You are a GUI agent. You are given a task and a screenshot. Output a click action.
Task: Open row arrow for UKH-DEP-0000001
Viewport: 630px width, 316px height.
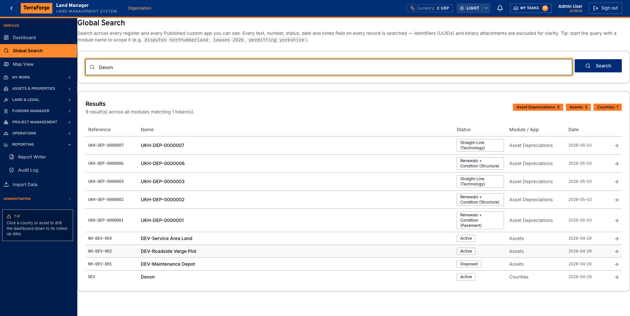coord(617,220)
